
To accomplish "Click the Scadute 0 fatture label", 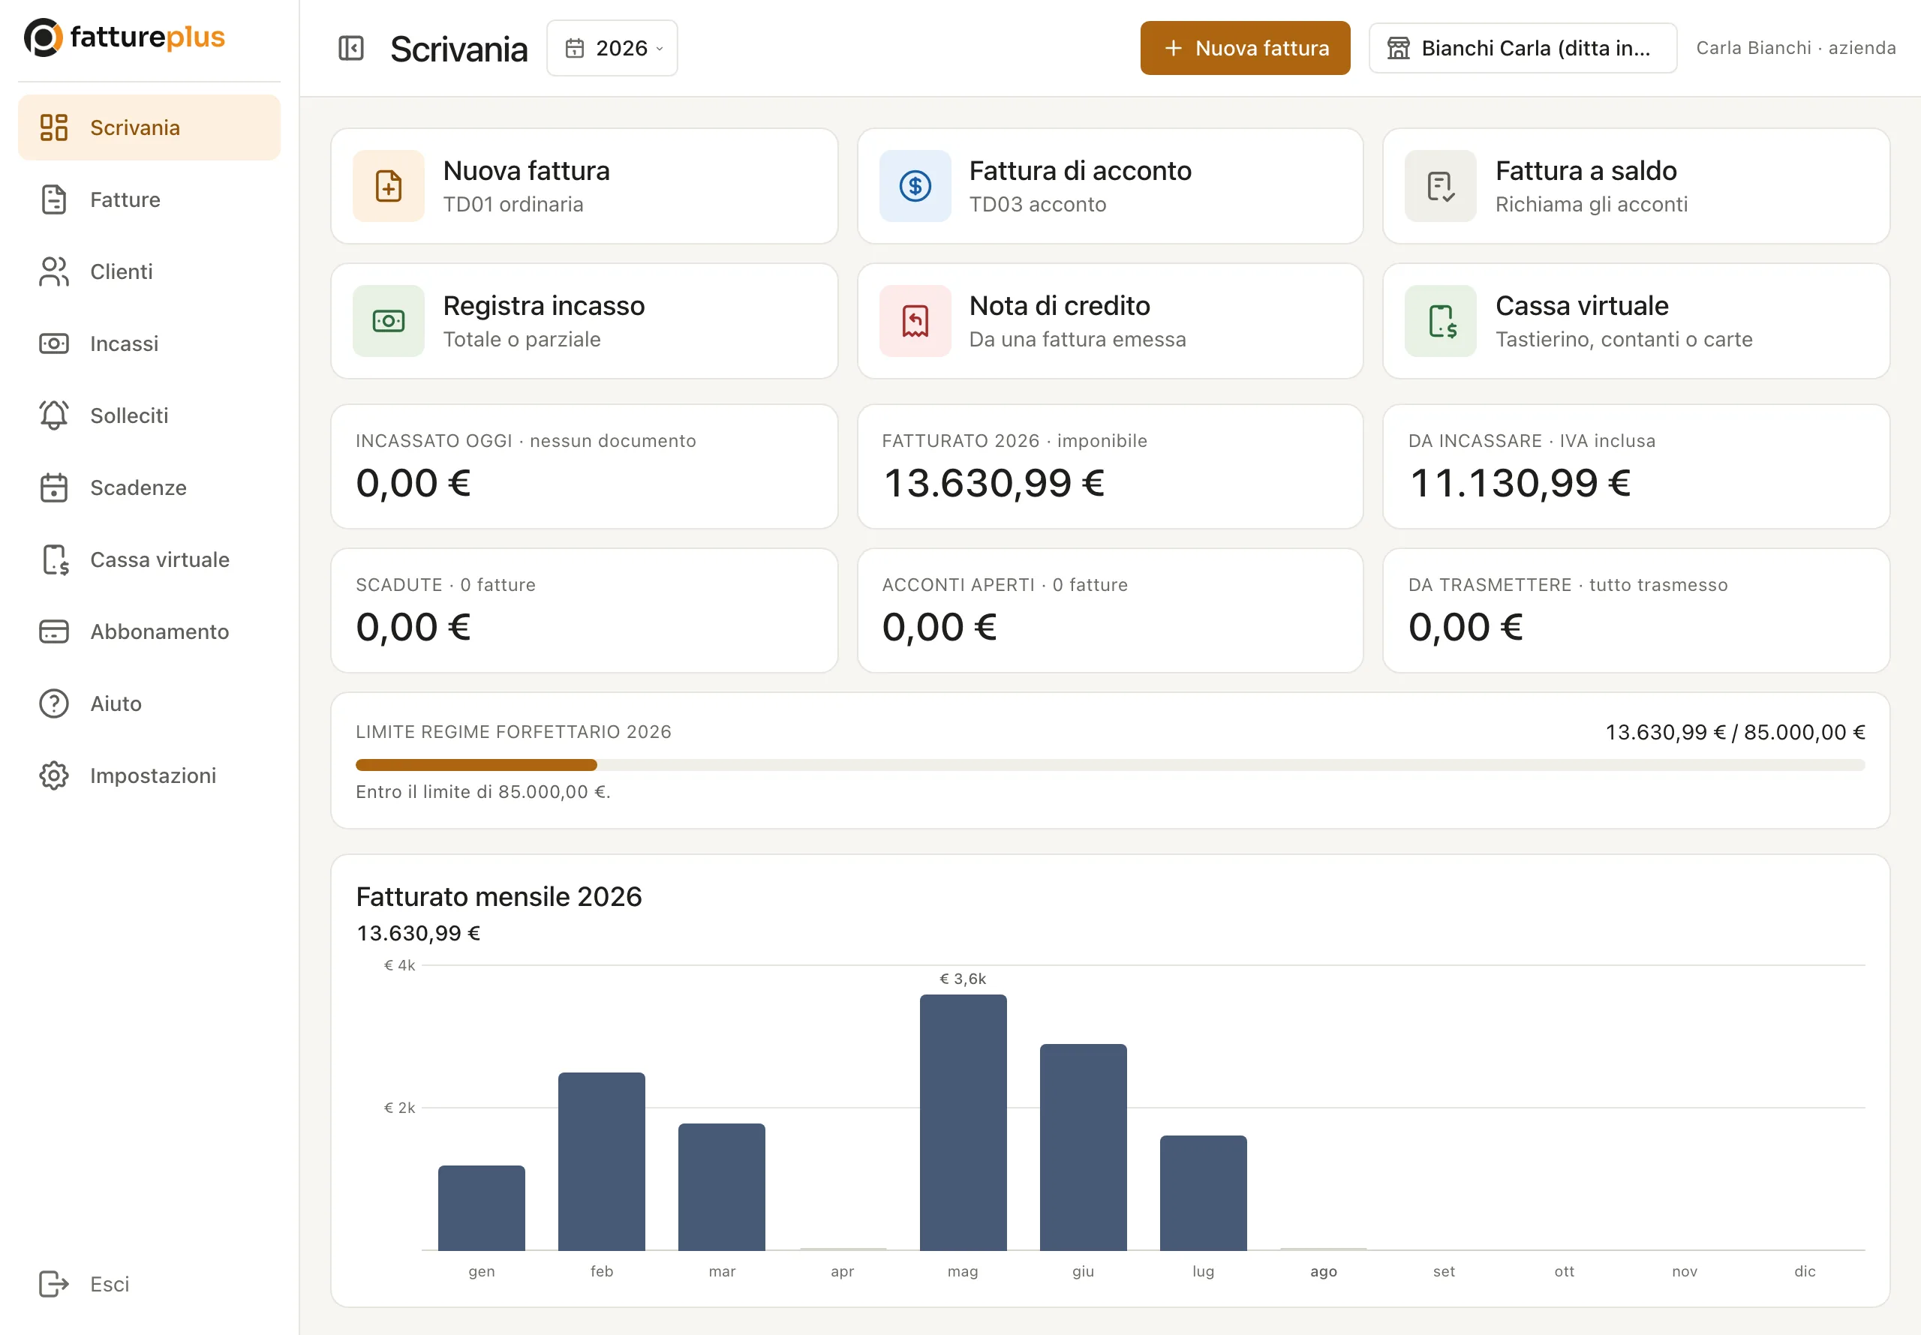I will [446, 585].
